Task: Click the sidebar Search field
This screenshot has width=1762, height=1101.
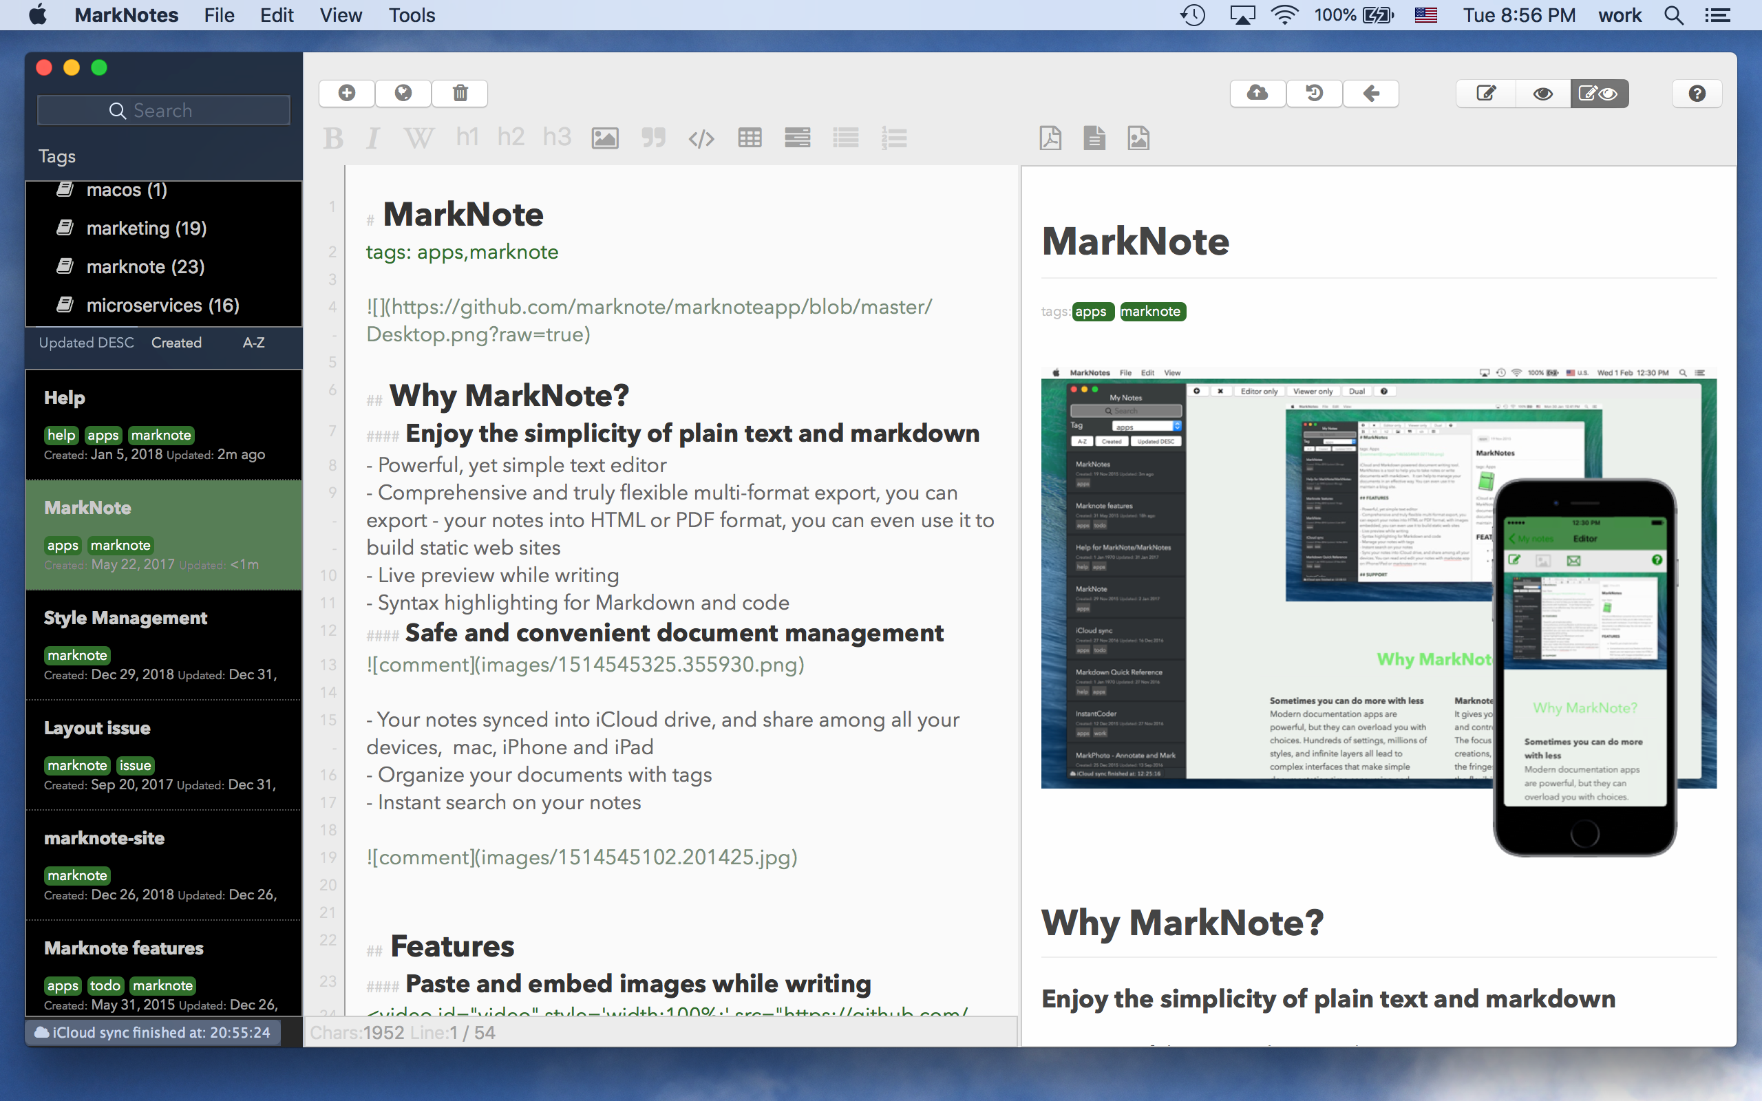Action: click(x=163, y=111)
